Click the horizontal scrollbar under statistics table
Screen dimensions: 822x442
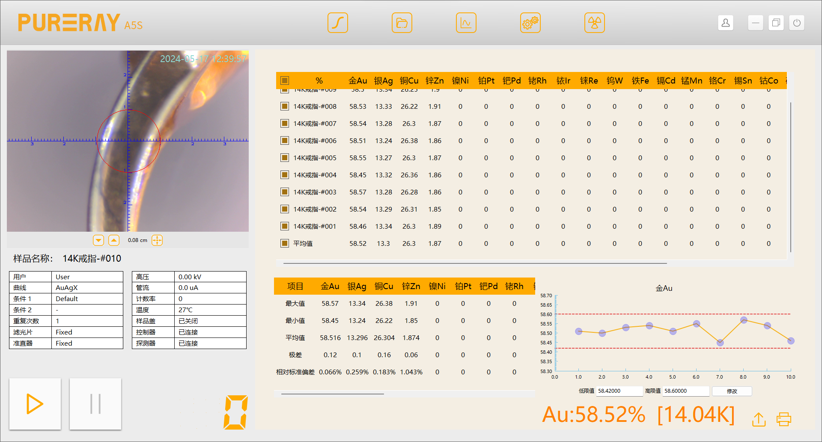(333, 394)
